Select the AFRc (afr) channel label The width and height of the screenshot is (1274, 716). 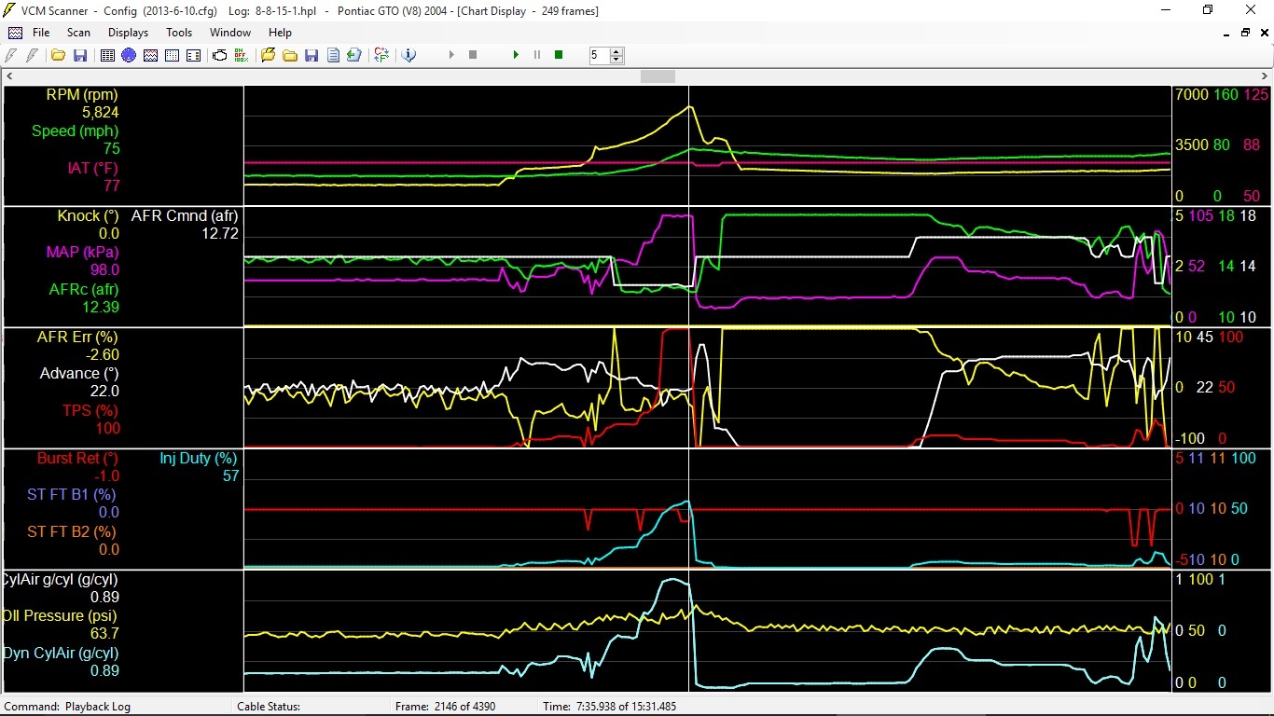(84, 290)
